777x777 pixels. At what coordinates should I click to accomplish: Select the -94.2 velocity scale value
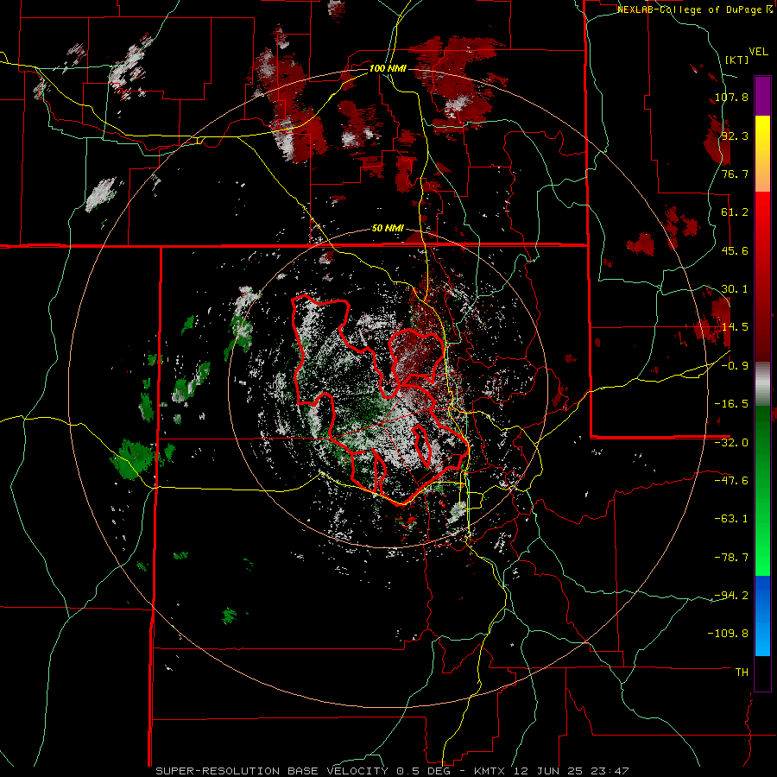[x=731, y=596]
